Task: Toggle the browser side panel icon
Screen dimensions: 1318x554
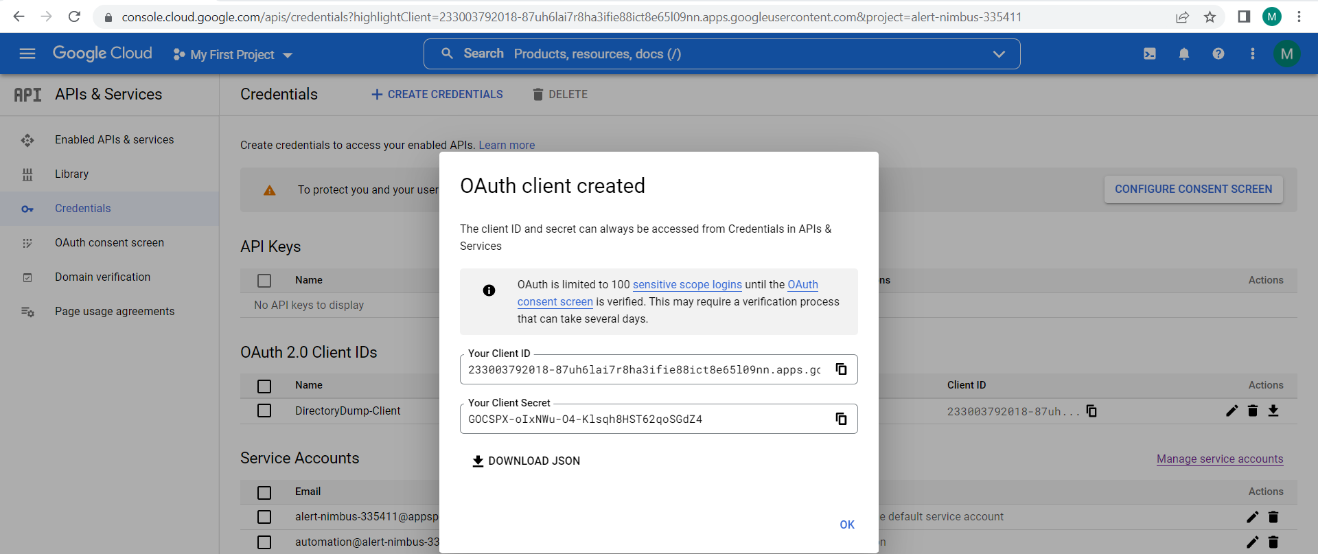Action: point(1244,16)
